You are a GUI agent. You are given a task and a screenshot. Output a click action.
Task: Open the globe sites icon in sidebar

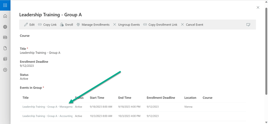[x=5, y=27]
